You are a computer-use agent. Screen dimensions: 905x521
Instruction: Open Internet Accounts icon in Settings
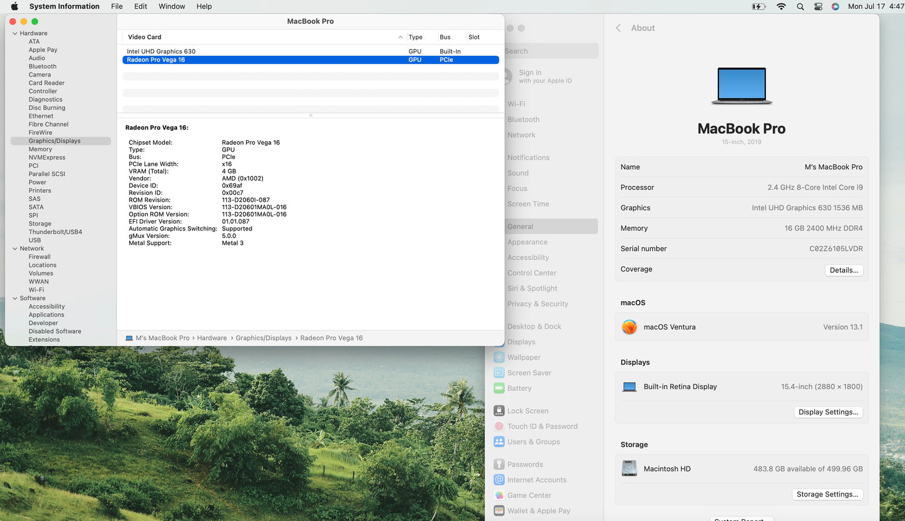499,480
